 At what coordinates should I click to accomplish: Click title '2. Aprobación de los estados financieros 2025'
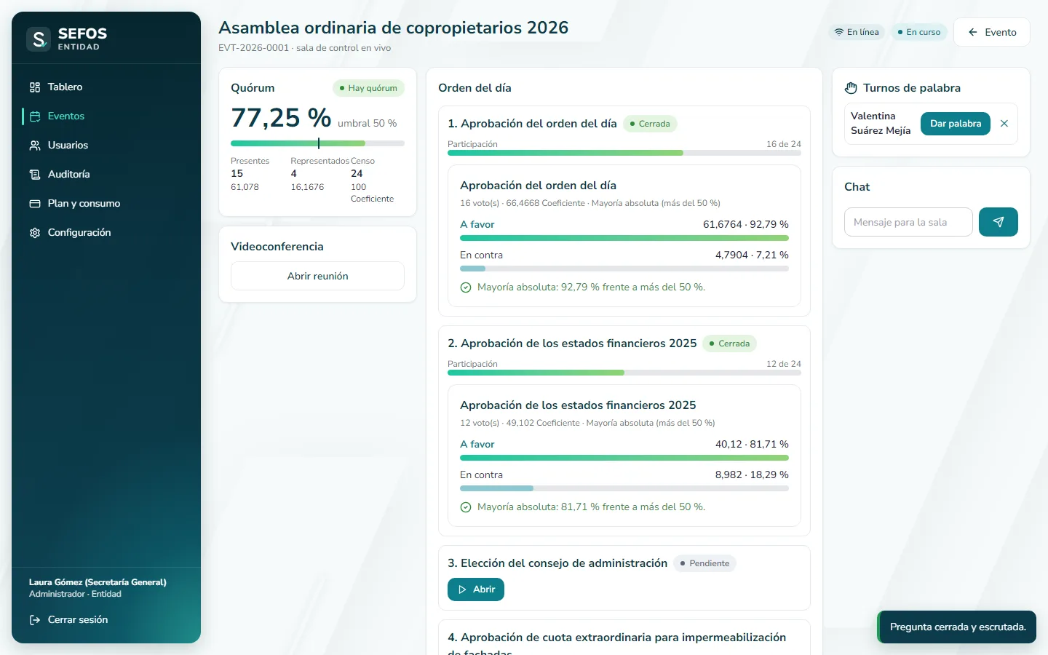(x=572, y=344)
